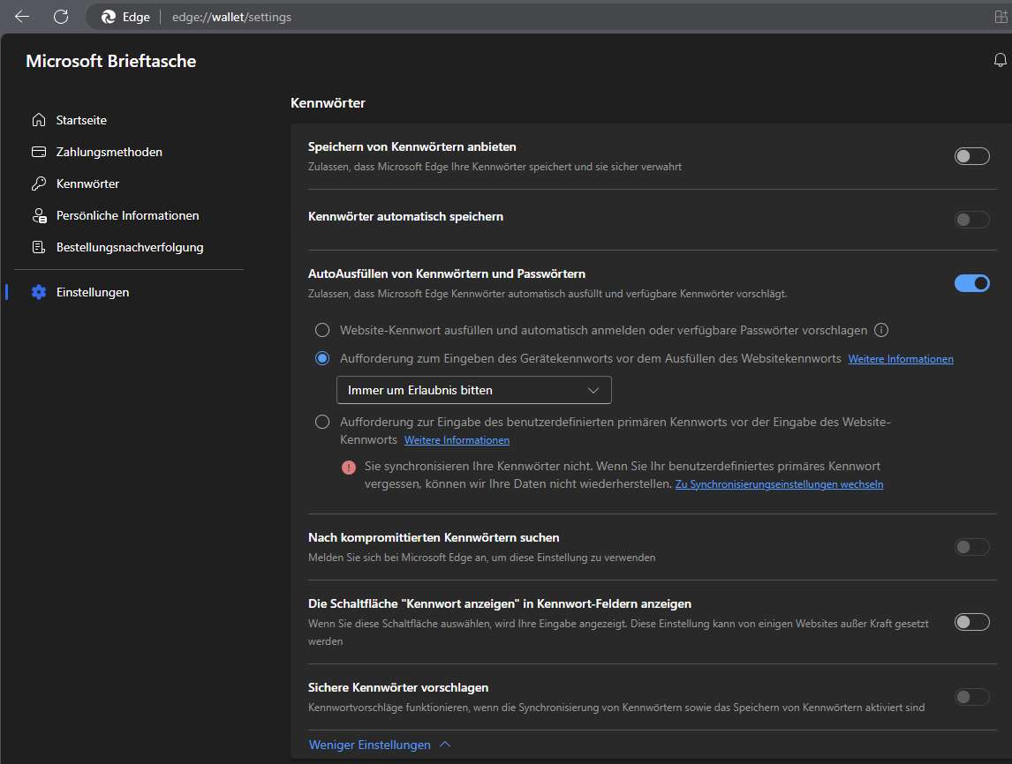Open Persönliche Informationen in the sidebar

[129, 215]
